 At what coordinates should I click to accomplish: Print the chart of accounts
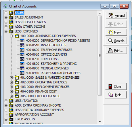(x=116, y=51)
